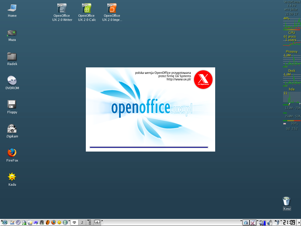
Task: Open OpenOffice UX 2.0 Writer icon
Action: pyautogui.click(x=62, y=8)
